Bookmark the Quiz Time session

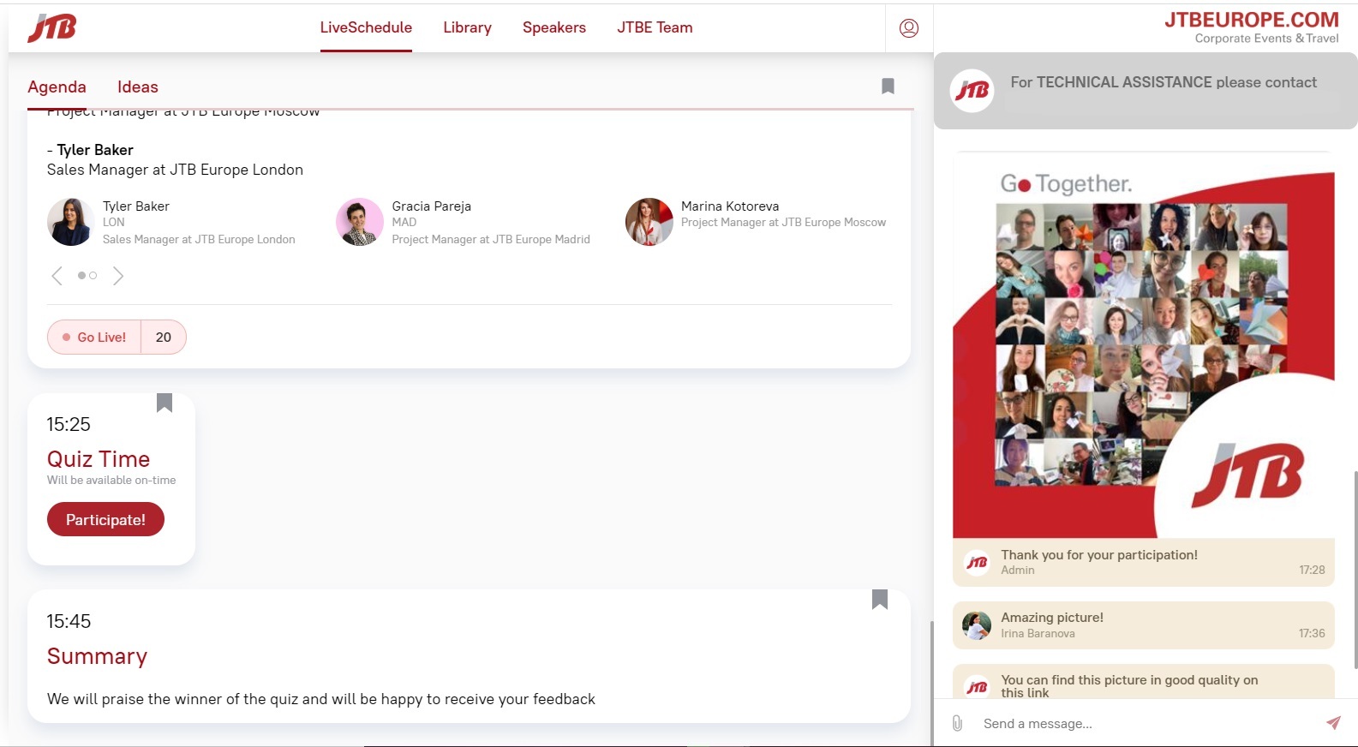coord(165,403)
